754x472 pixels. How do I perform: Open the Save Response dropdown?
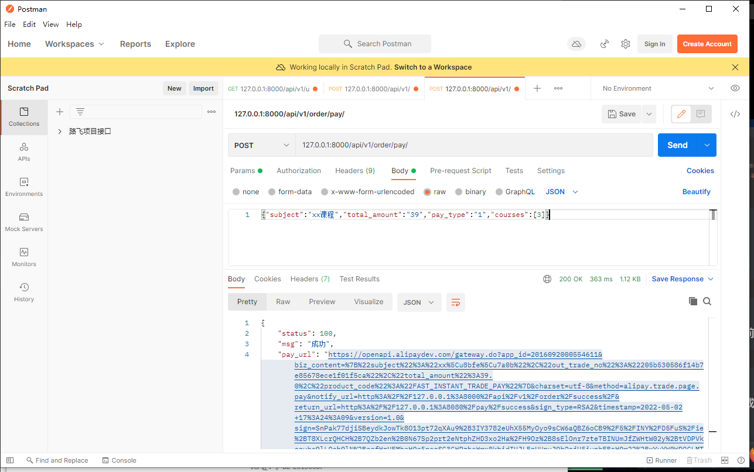pos(683,279)
